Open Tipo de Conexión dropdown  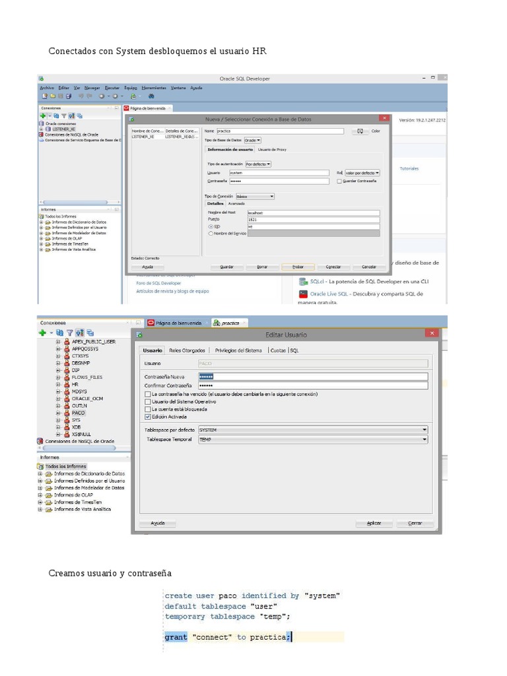255,196
